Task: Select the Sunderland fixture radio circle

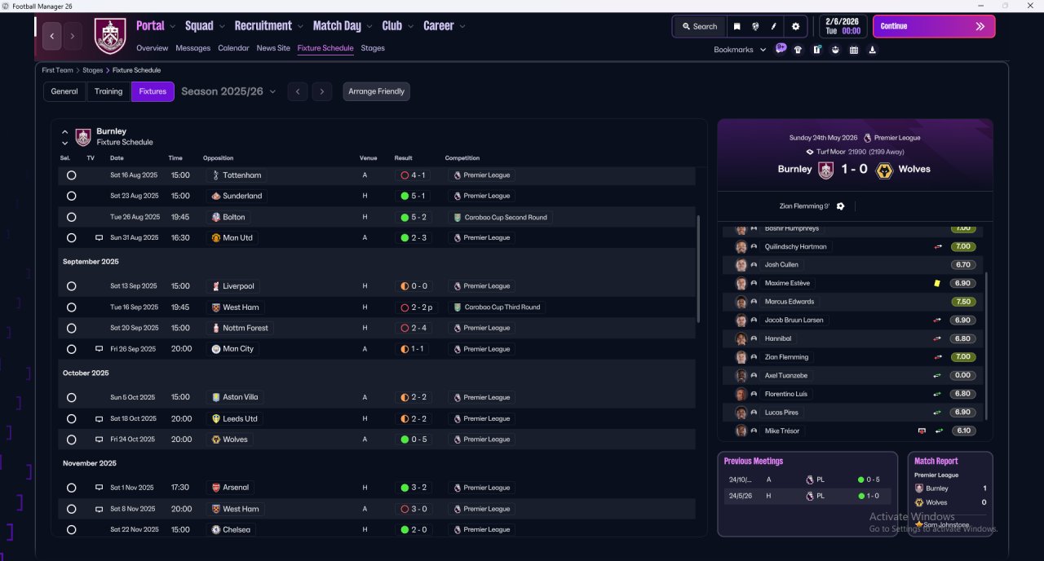Action: (71, 196)
